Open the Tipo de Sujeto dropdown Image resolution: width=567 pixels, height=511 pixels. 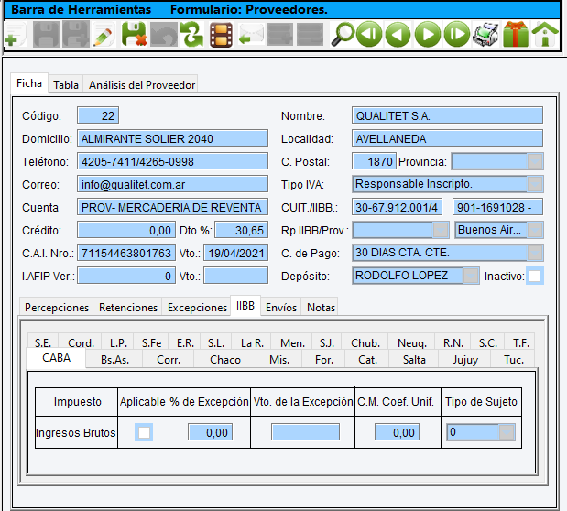click(507, 432)
